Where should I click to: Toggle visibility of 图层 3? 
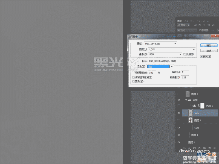tap(179, 94)
